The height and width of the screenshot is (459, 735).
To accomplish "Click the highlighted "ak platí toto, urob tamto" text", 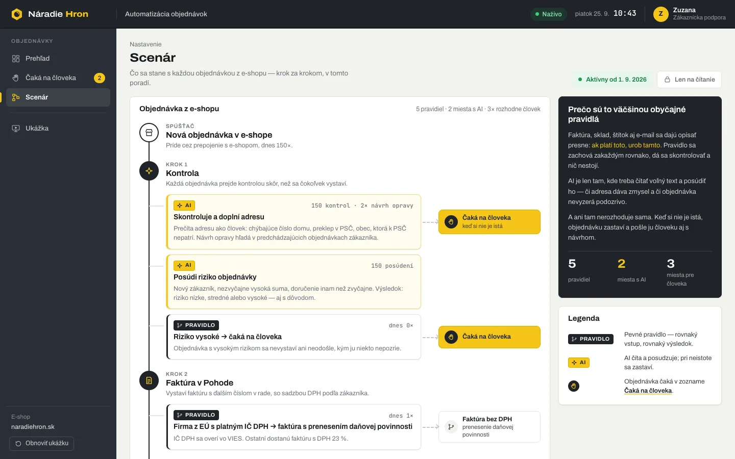I will (x=626, y=145).
